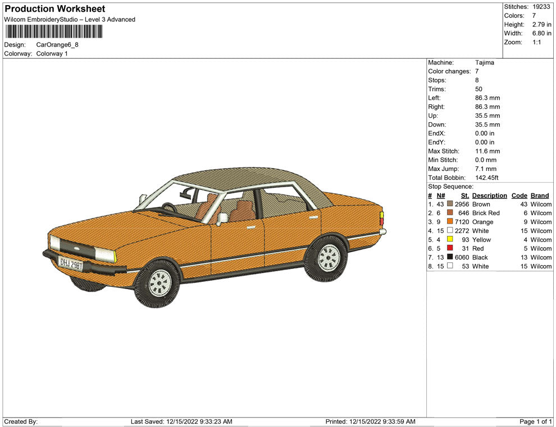Click the Code column header

click(519, 196)
